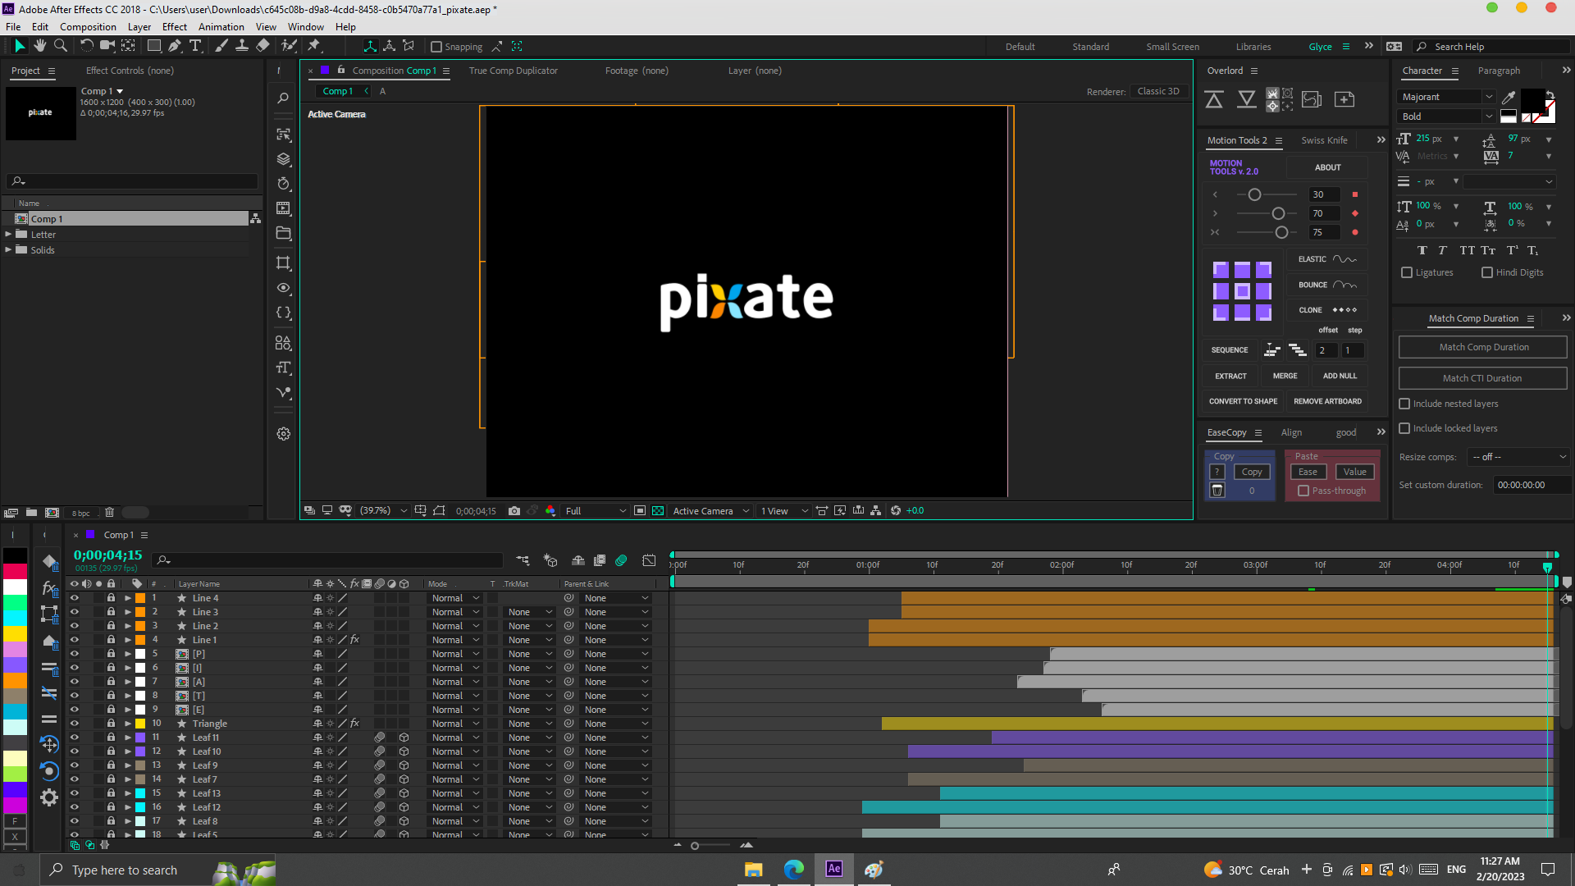Click the EaseCopy Ease paste button

point(1308,472)
